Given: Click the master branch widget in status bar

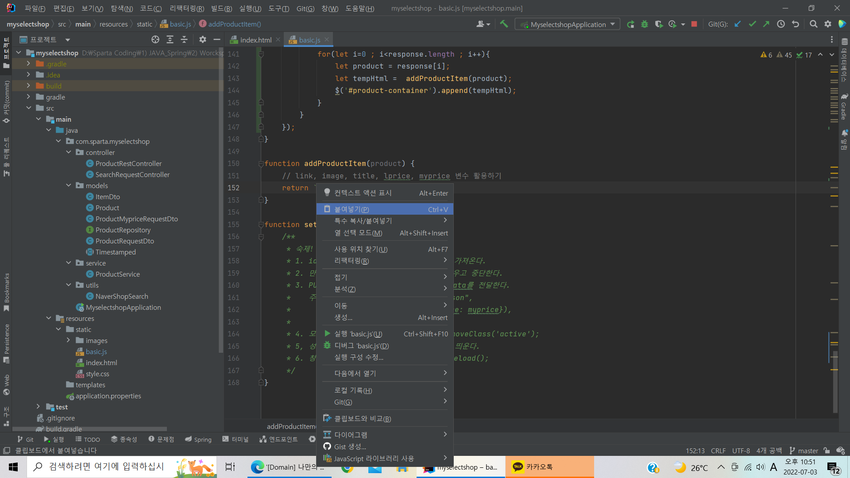Looking at the screenshot, I should 804,451.
